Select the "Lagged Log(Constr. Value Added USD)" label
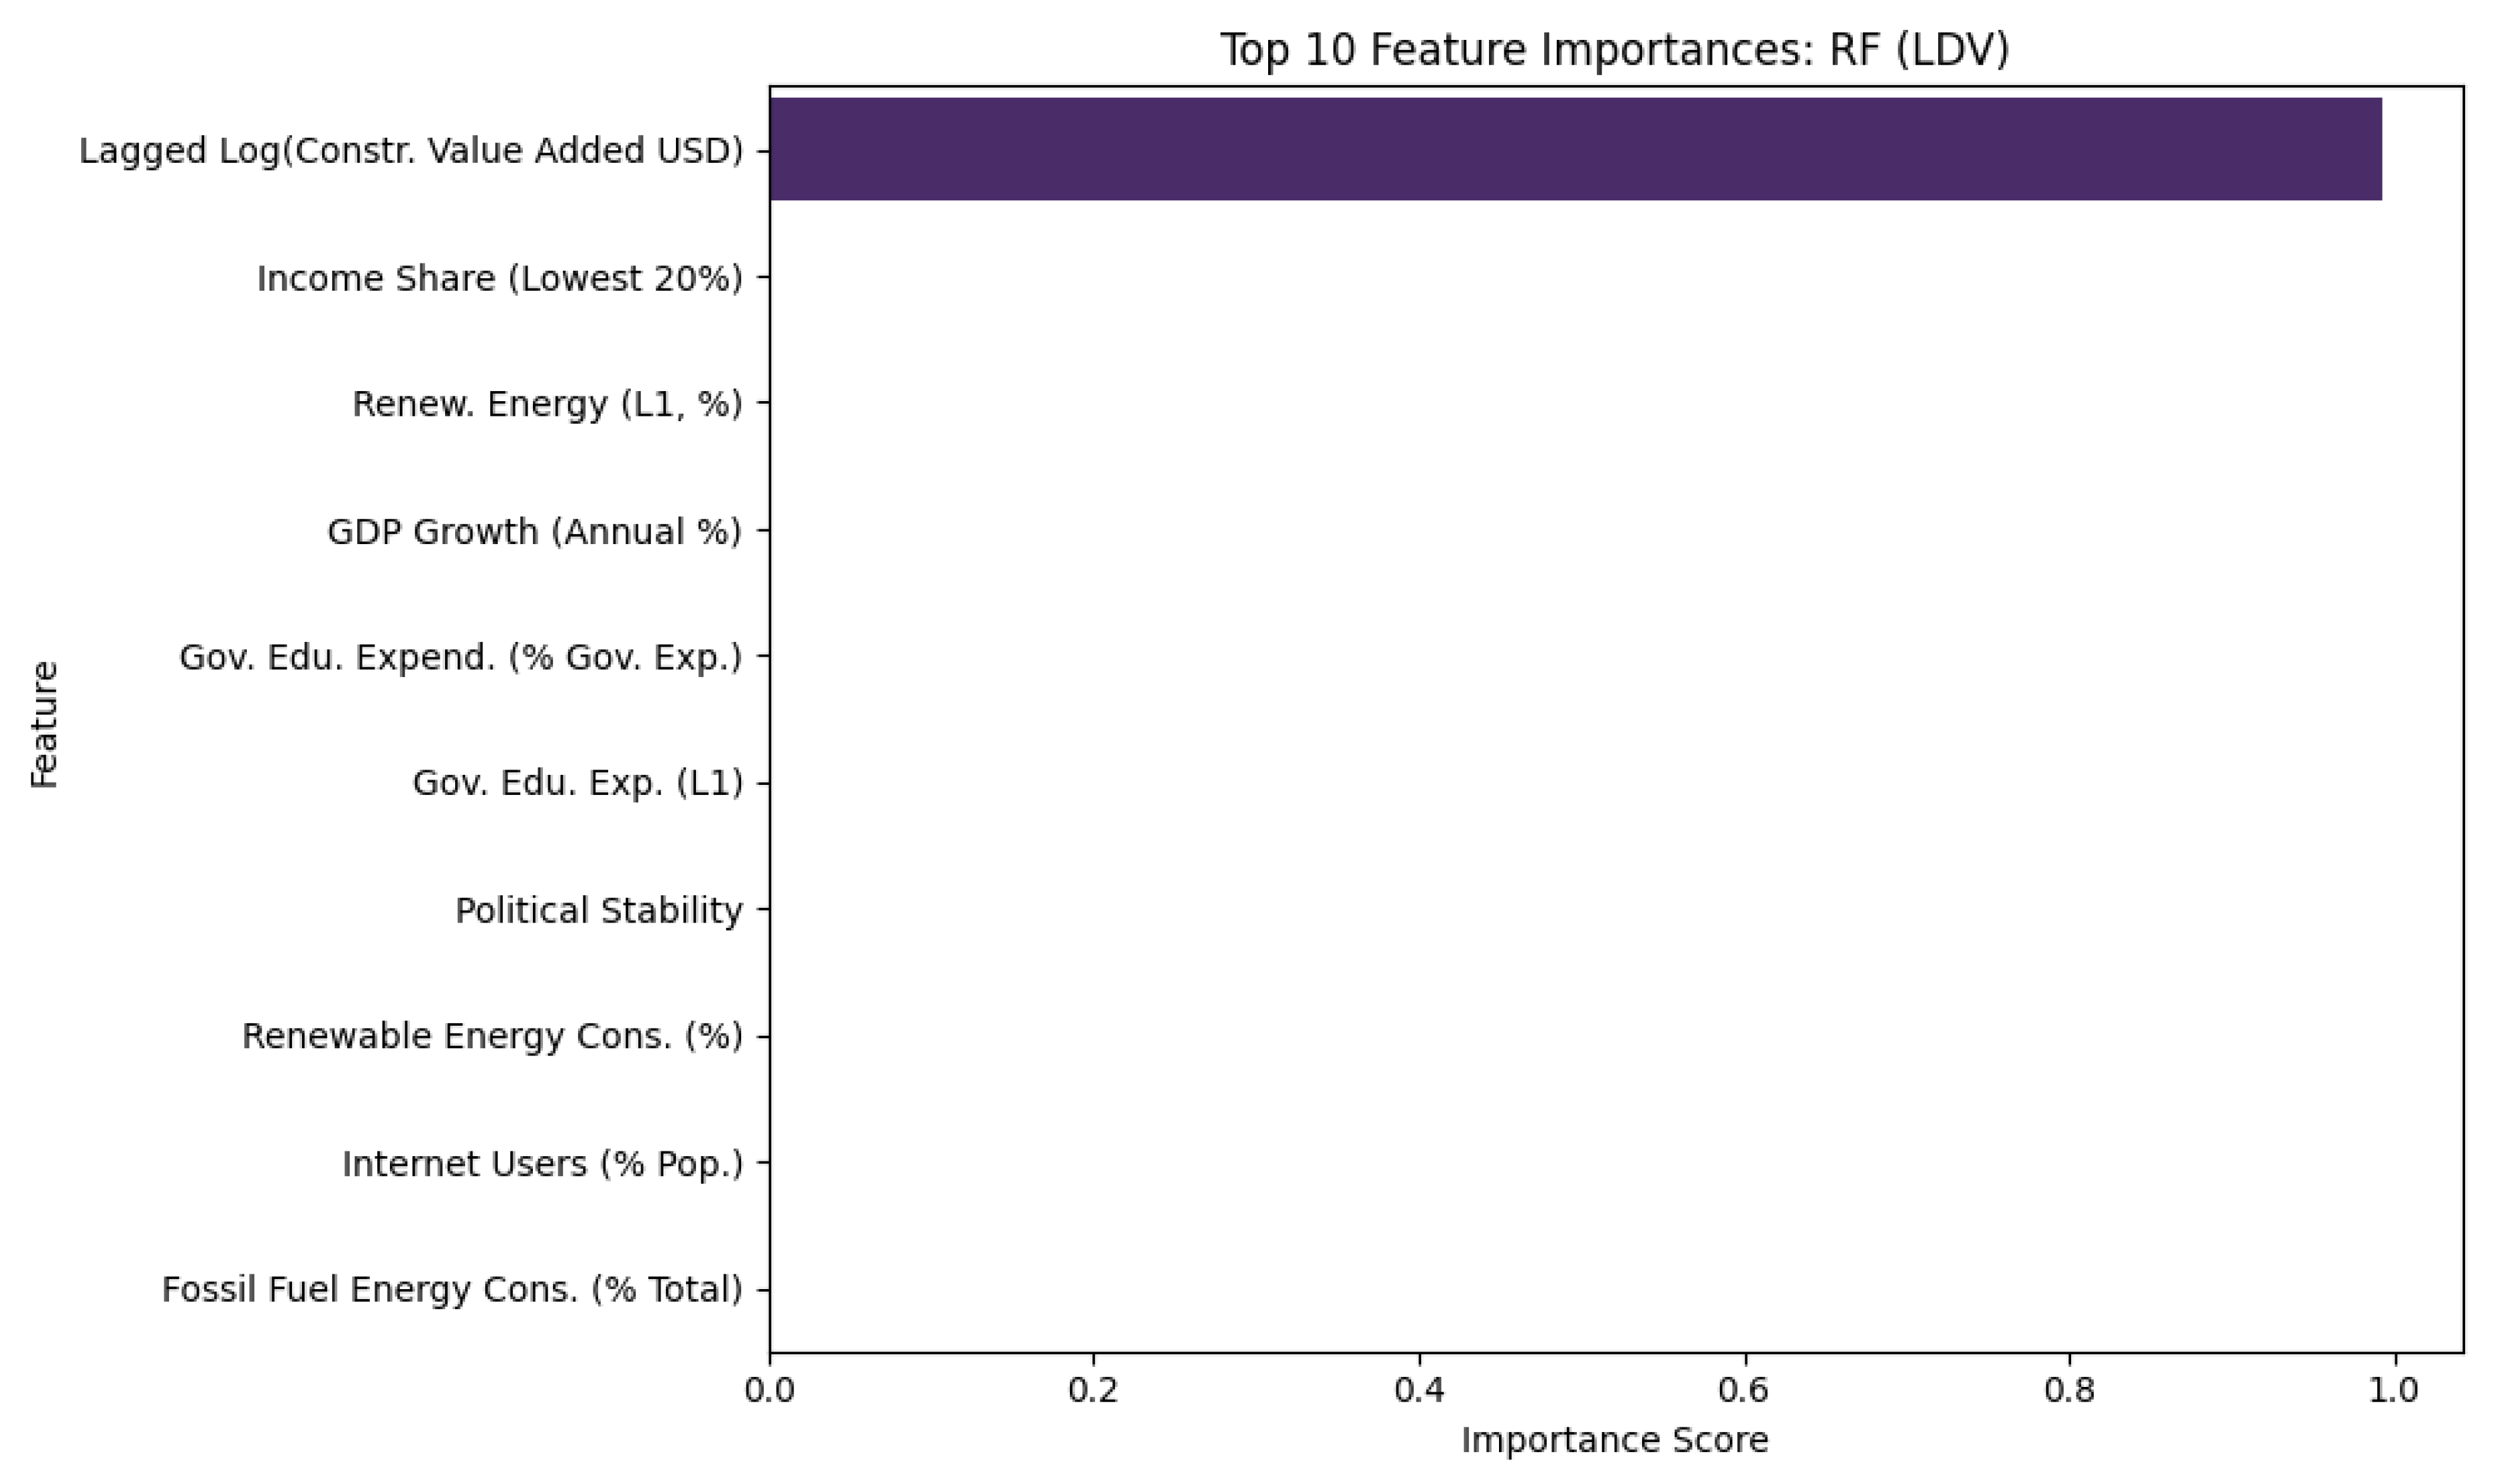The image size is (2497, 1484). [x=411, y=151]
